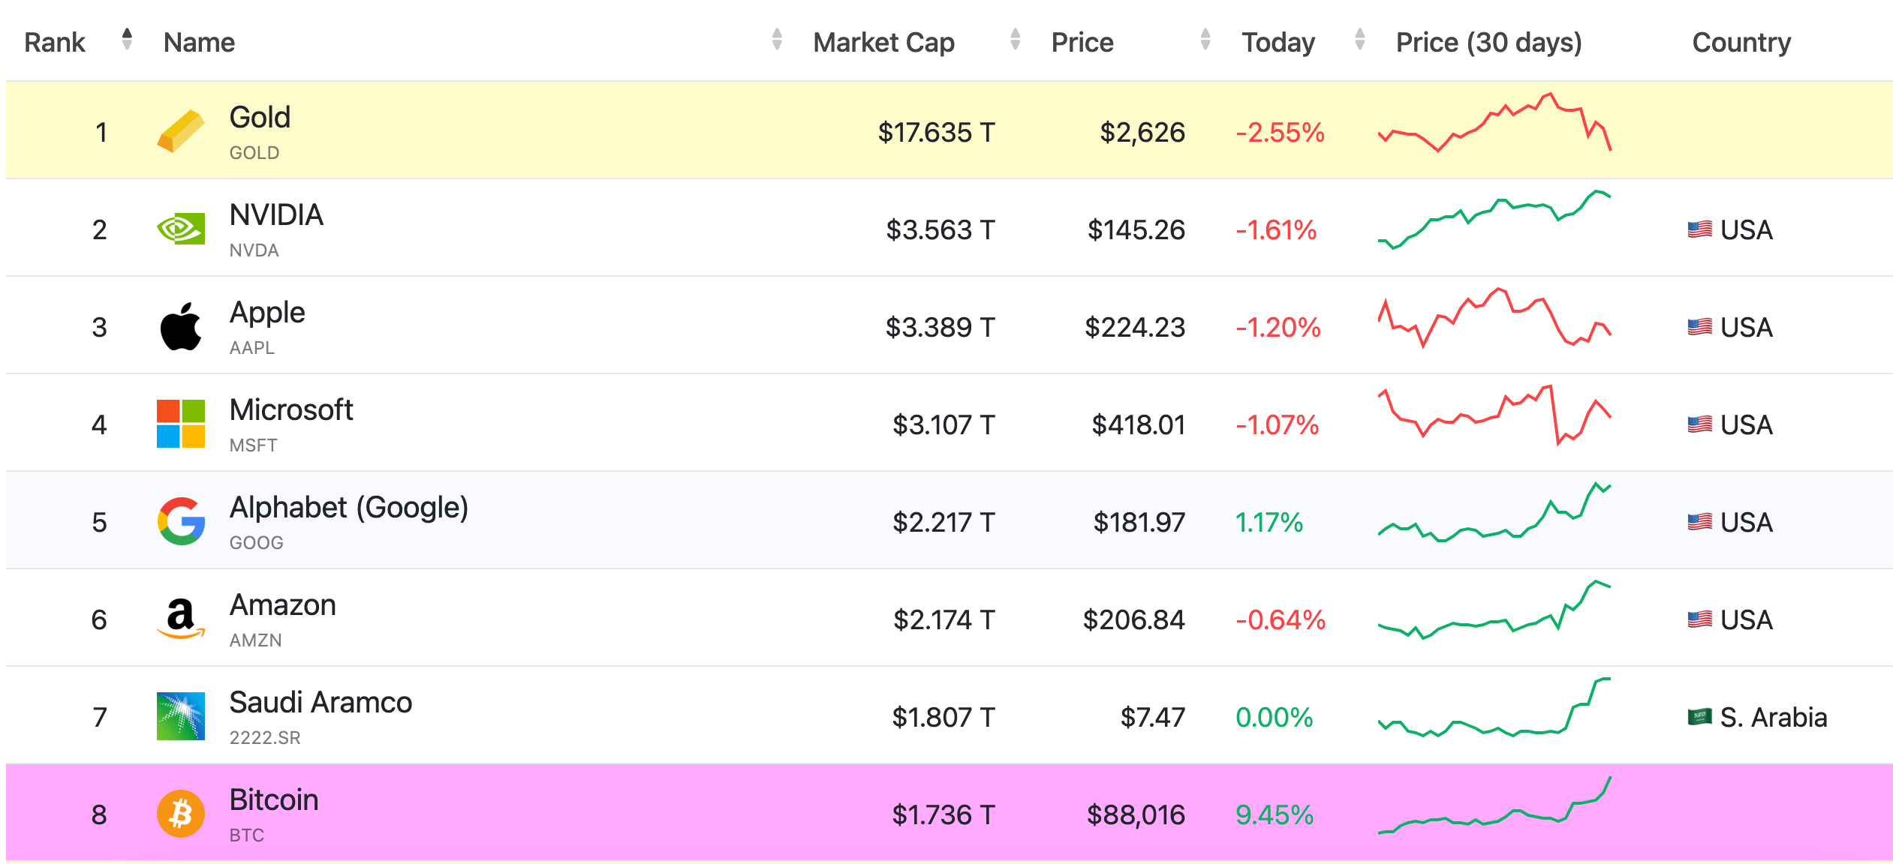1893x864 pixels.
Task: Click the GOLD ticker symbol
Action: click(x=254, y=153)
